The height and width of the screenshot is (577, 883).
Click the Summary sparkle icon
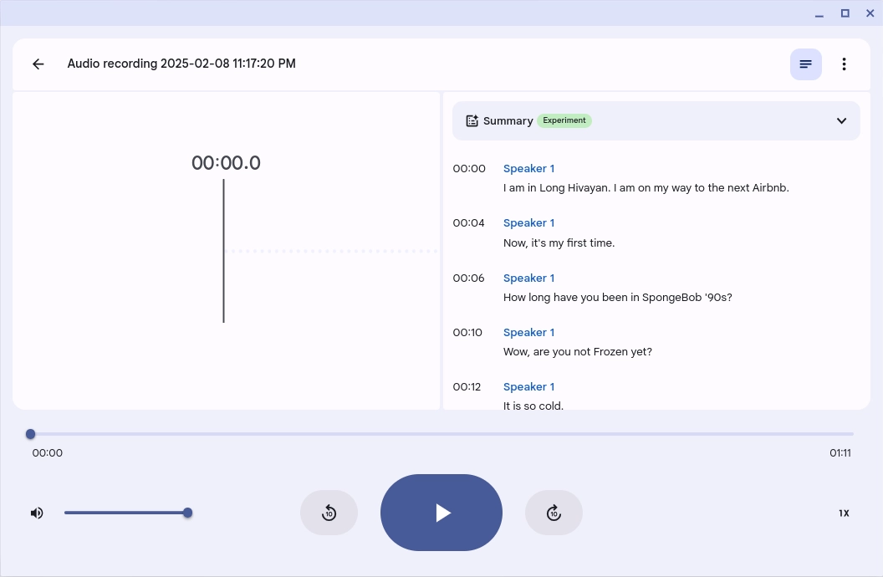tap(472, 121)
